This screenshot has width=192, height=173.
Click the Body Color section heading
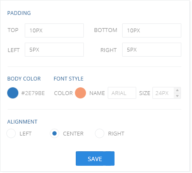(x=24, y=79)
